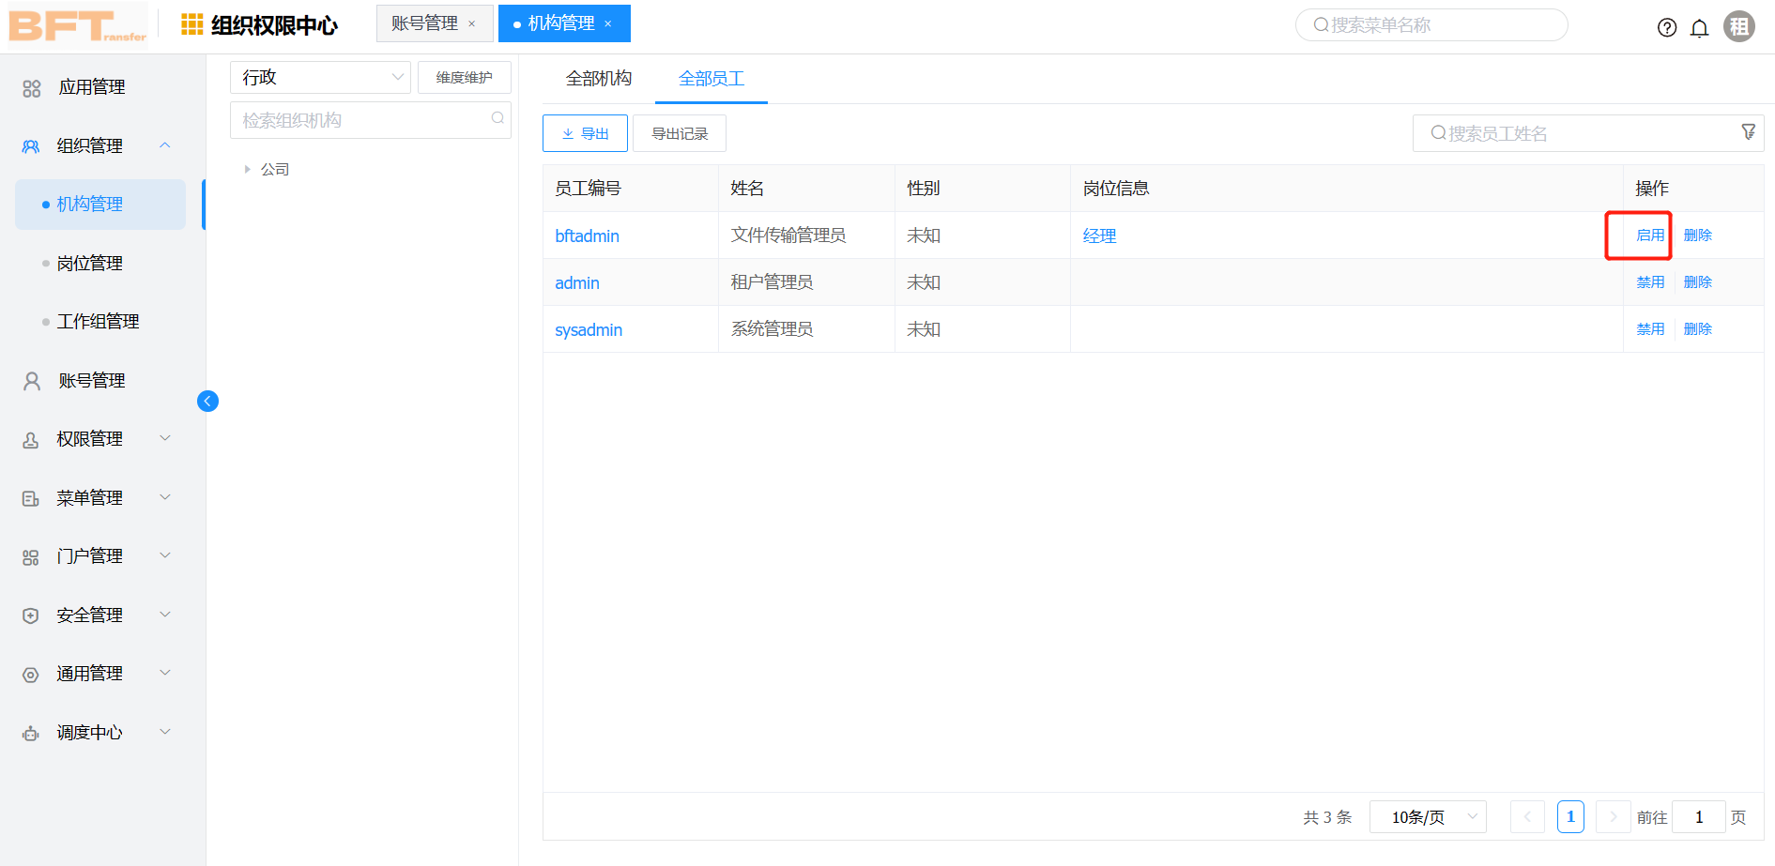Expand the 公司 tree node
This screenshot has width=1775, height=866.
(x=246, y=169)
